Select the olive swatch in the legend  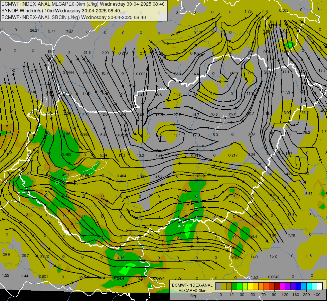[x=223, y=286]
